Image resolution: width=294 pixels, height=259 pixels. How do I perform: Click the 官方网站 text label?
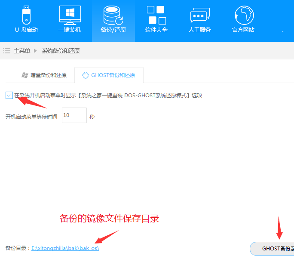243,30
